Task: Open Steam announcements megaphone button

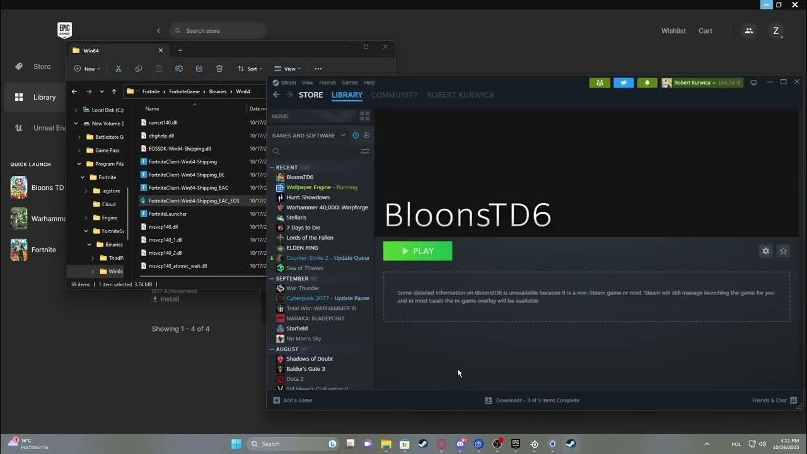Action: (x=624, y=83)
